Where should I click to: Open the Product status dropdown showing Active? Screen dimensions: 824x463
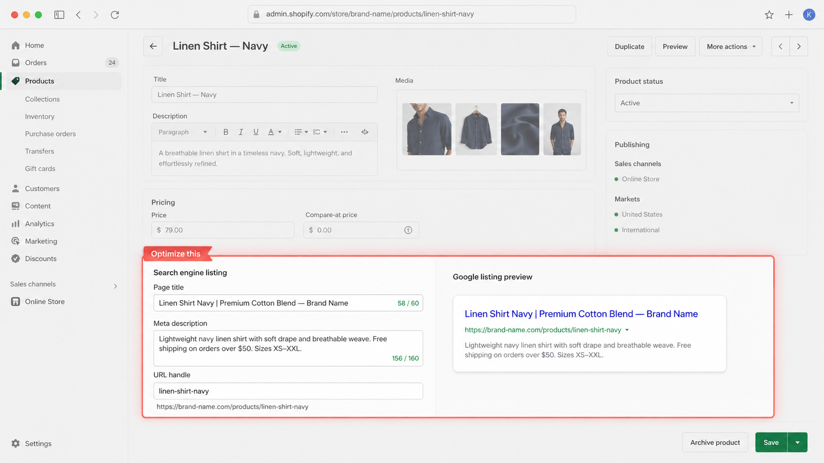pyautogui.click(x=707, y=103)
